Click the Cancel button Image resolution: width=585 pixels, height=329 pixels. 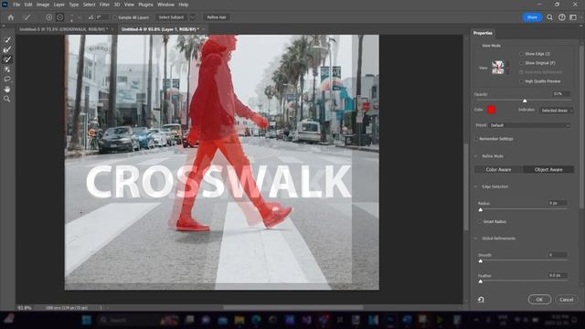[566, 300]
